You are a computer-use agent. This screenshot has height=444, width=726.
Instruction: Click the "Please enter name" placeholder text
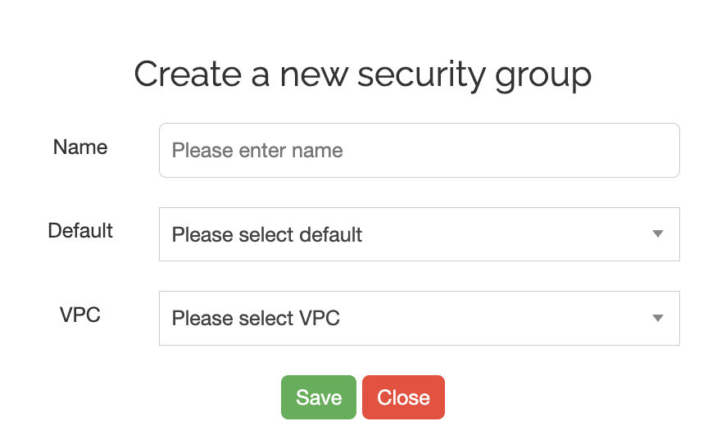point(257,151)
